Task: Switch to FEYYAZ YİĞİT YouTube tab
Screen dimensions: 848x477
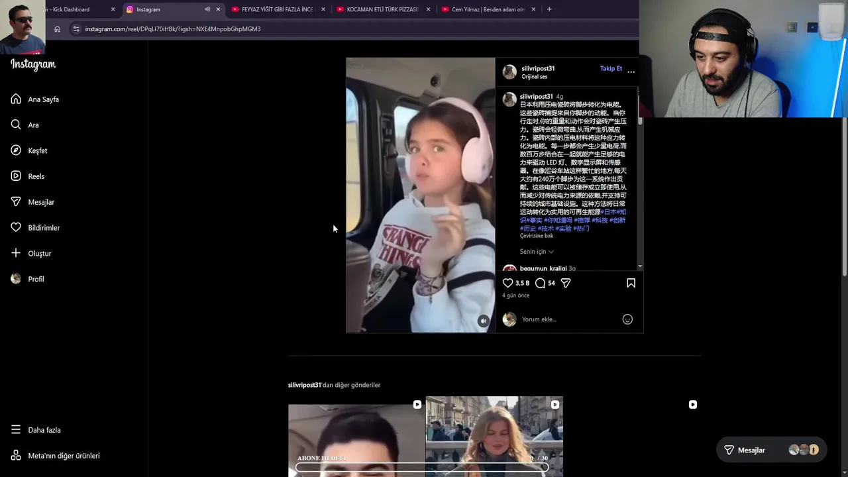Action: pyautogui.click(x=277, y=9)
